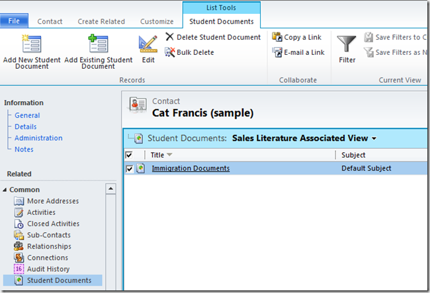Click the Cat Francis (sample) name heading
The width and height of the screenshot is (430, 293).
(202, 113)
